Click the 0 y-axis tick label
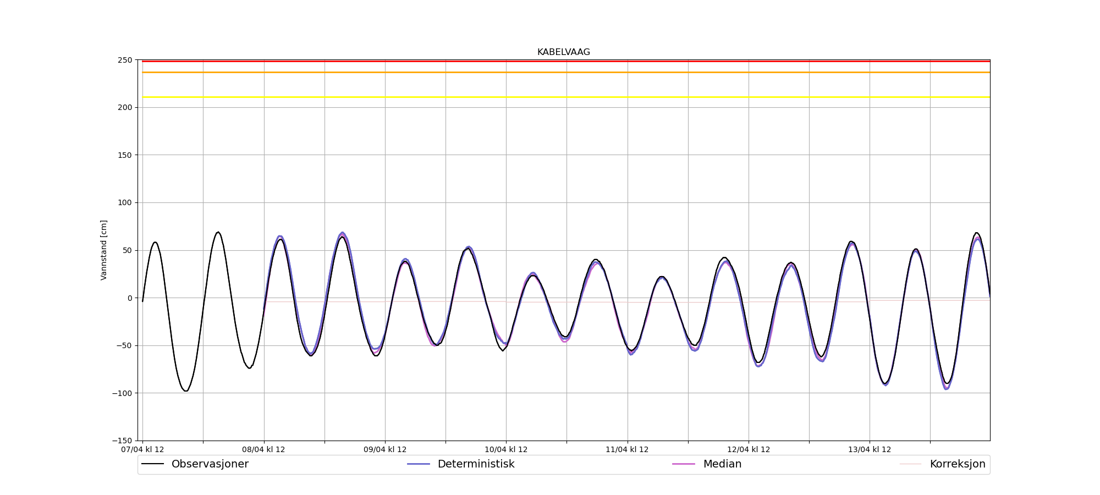 [x=130, y=298]
